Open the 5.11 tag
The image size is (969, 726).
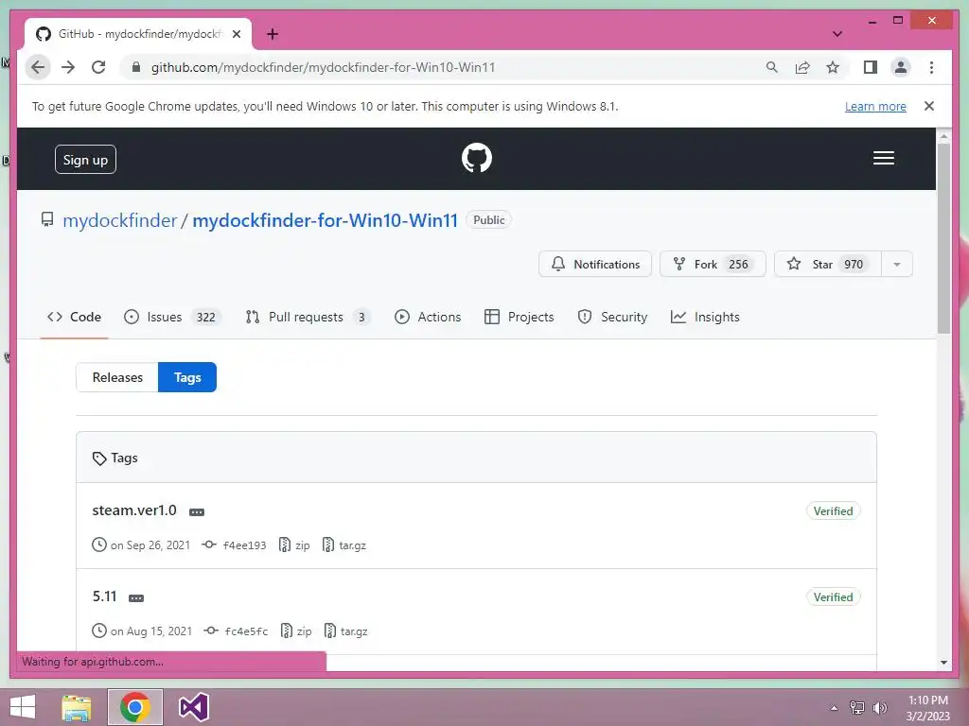(104, 596)
